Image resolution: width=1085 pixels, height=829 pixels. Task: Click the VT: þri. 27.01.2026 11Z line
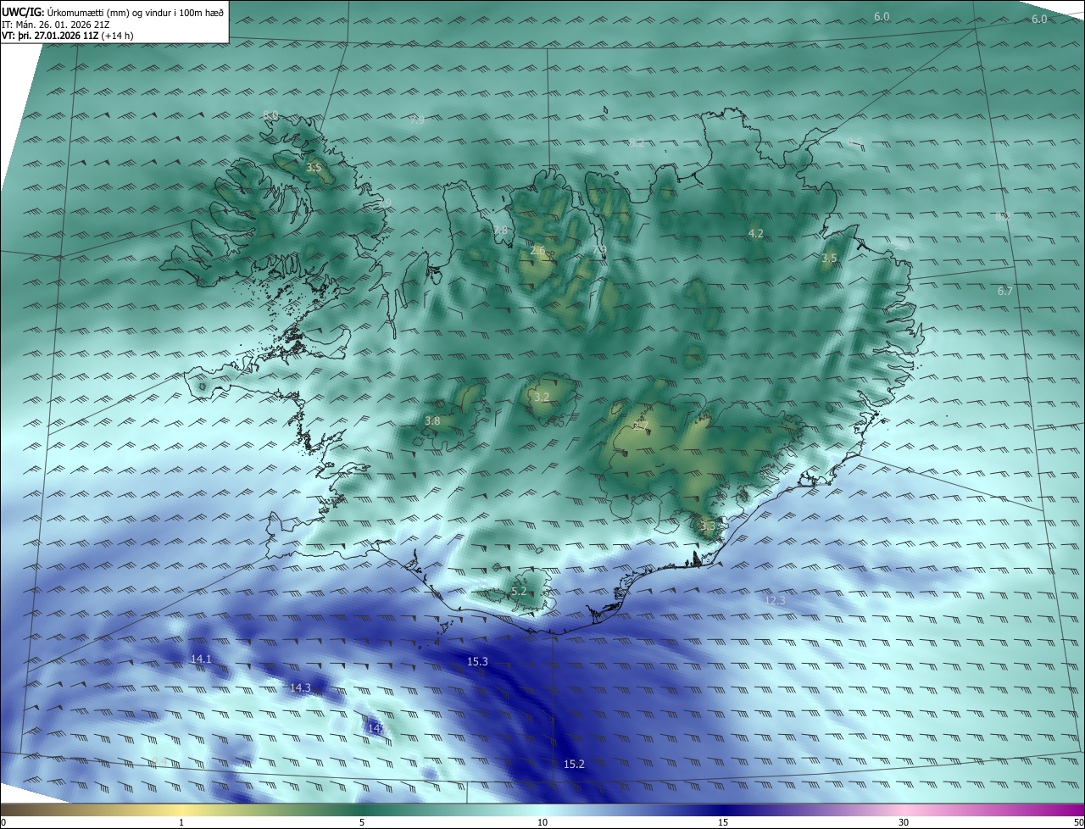coord(68,36)
